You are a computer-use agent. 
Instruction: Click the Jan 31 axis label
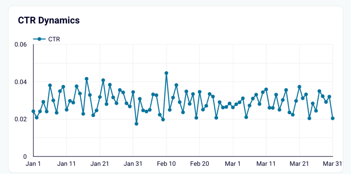coord(133,164)
